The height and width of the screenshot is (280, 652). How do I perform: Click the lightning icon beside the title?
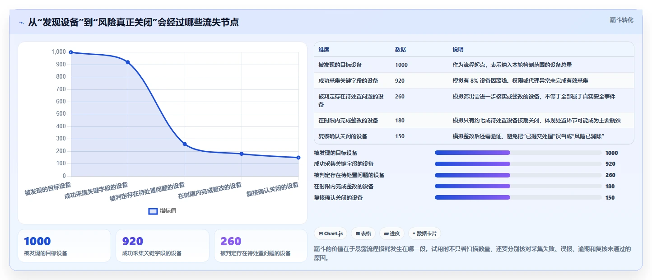click(21, 22)
